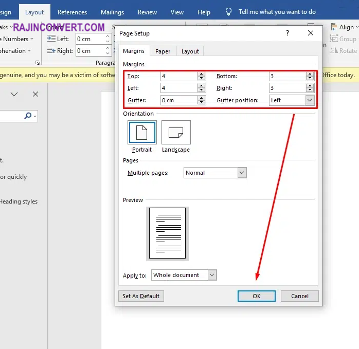Close the Page Setup dialog

point(311,33)
